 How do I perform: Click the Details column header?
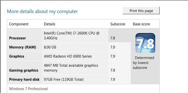coord(50,24)
